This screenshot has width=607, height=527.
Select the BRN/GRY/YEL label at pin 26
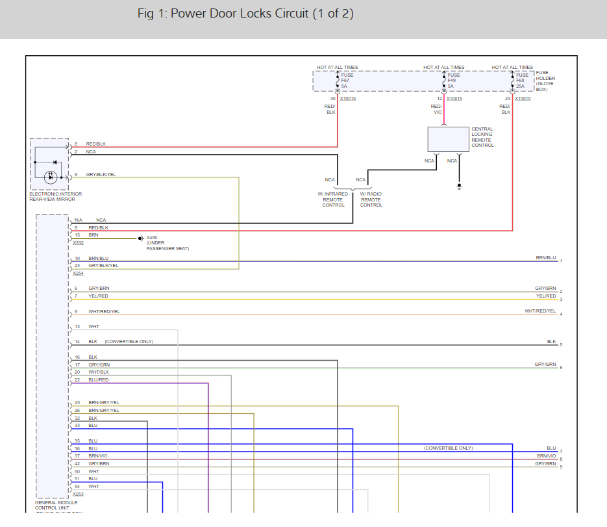pos(104,411)
